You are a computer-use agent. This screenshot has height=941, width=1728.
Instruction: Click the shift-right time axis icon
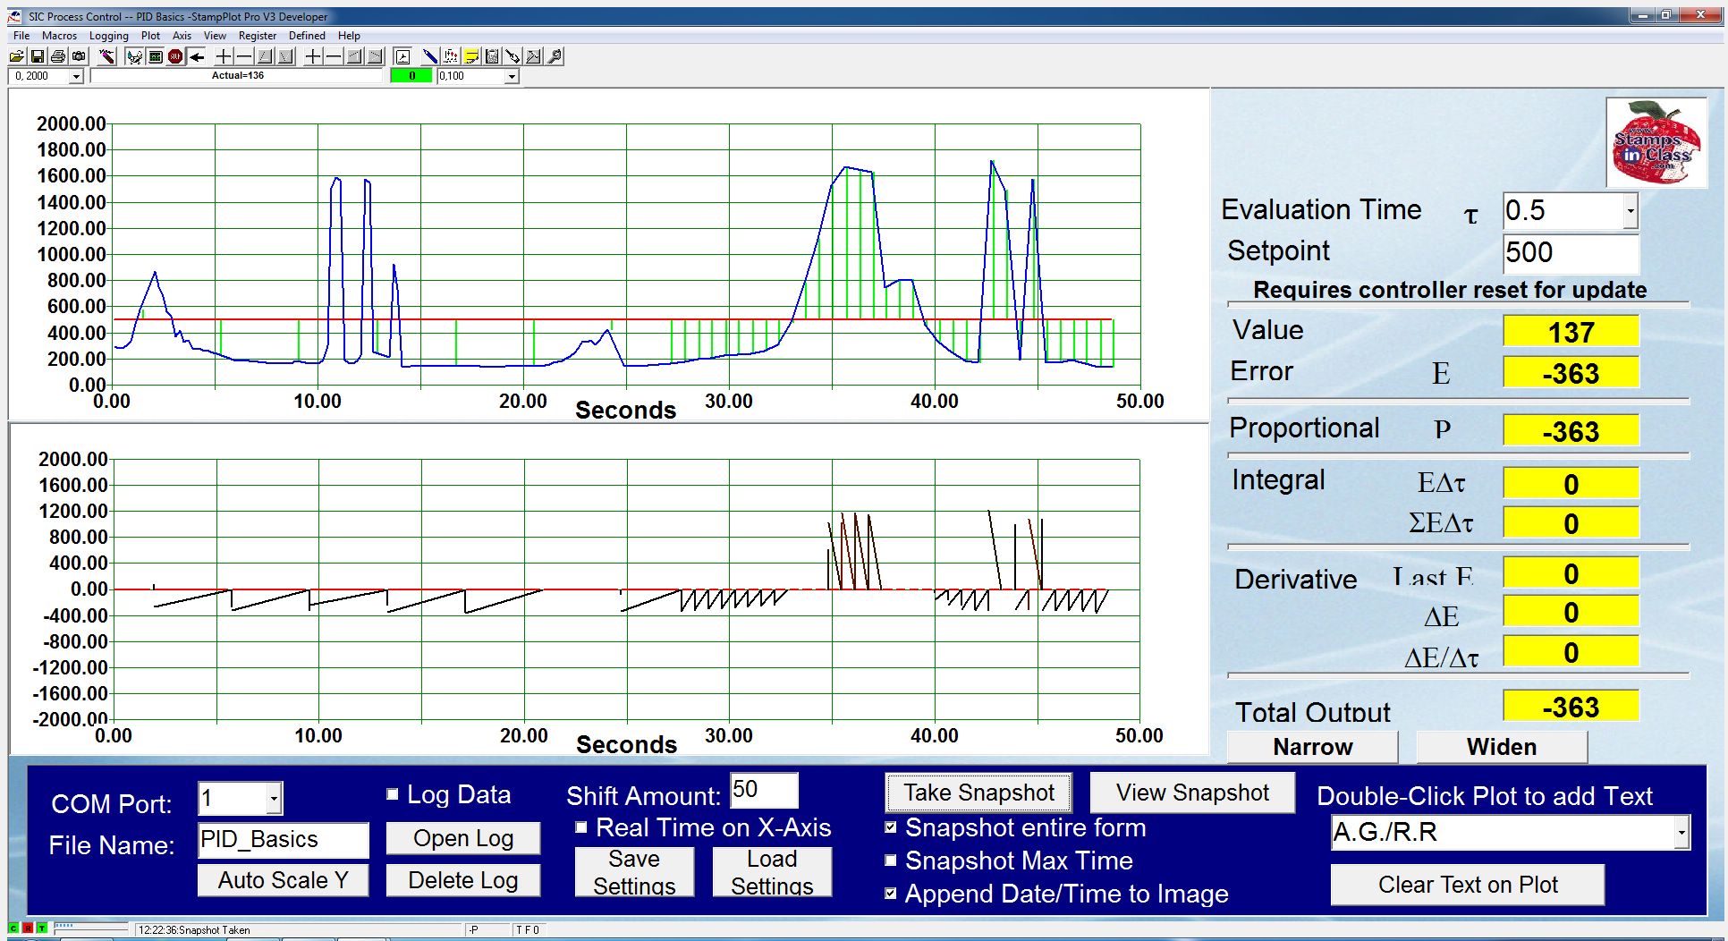(x=375, y=56)
